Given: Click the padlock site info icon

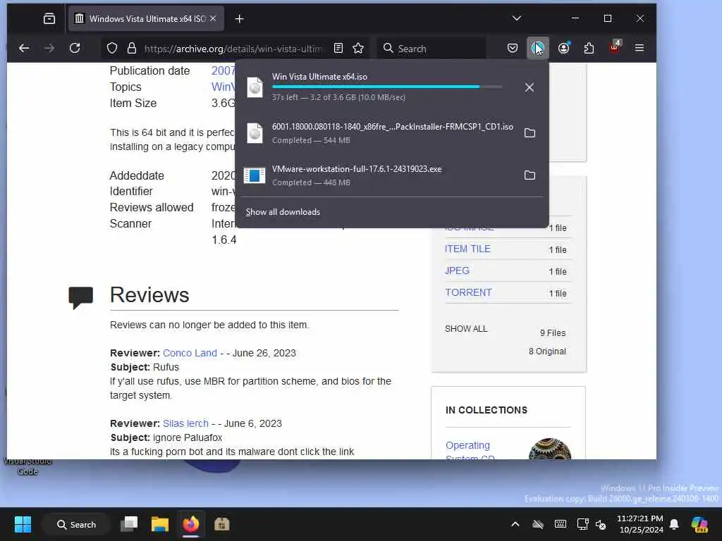Looking at the screenshot, I should (132, 49).
